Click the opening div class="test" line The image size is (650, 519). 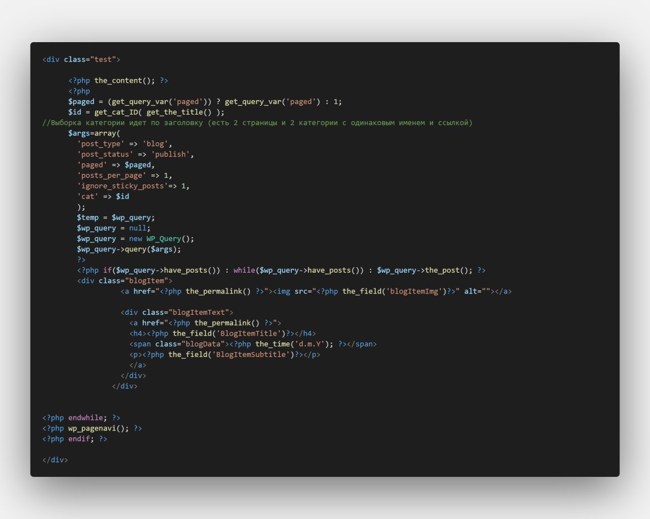click(81, 59)
